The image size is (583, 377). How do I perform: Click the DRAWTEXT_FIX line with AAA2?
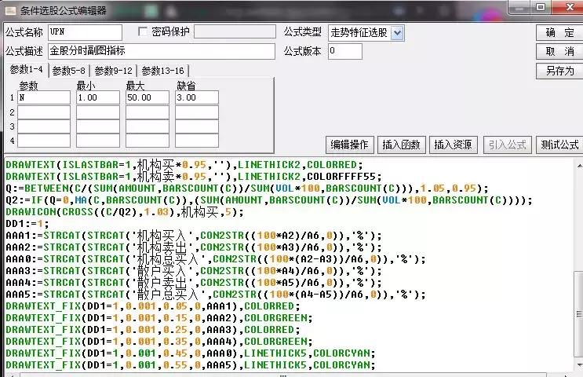click(159, 318)
